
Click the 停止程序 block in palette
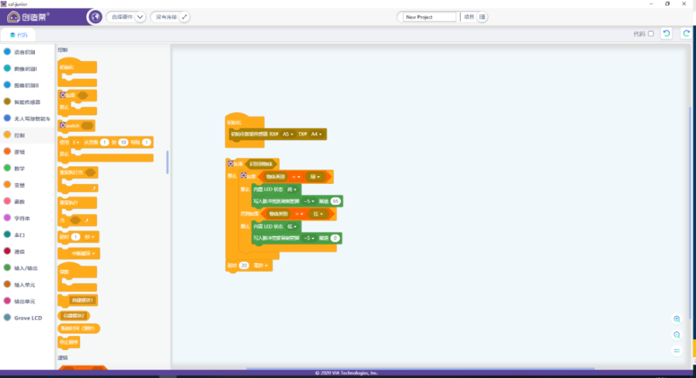pyautogui.click(x=69, y=342)
